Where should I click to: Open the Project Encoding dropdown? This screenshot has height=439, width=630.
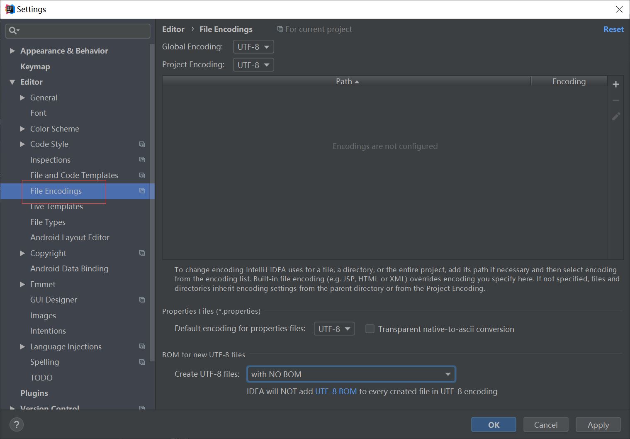[253, 65]
